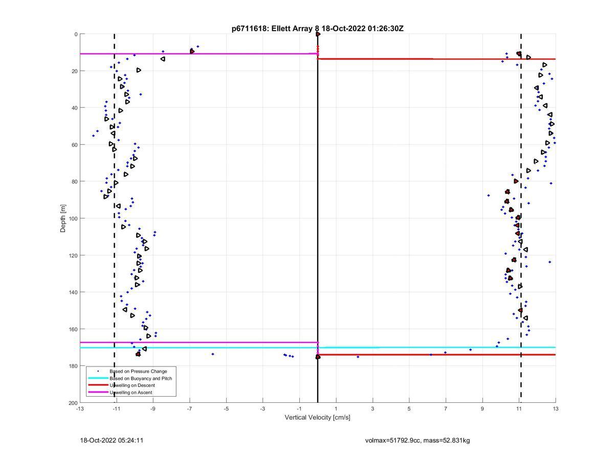Click the x-axis tick label "-7"
The image size is (614, 453).
(x=189, y=409)
